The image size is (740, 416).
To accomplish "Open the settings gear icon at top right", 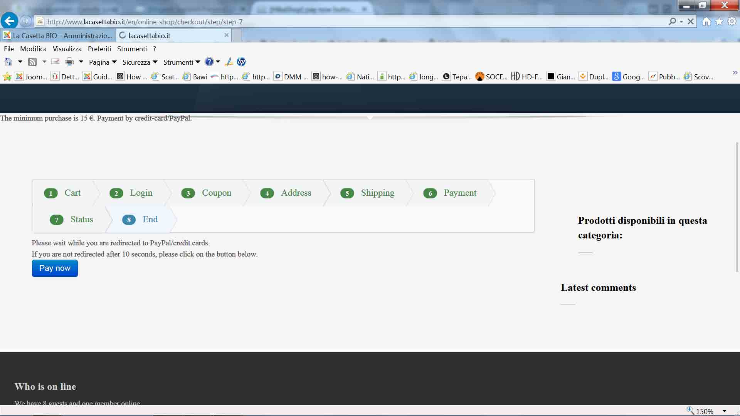I will 732,22.
